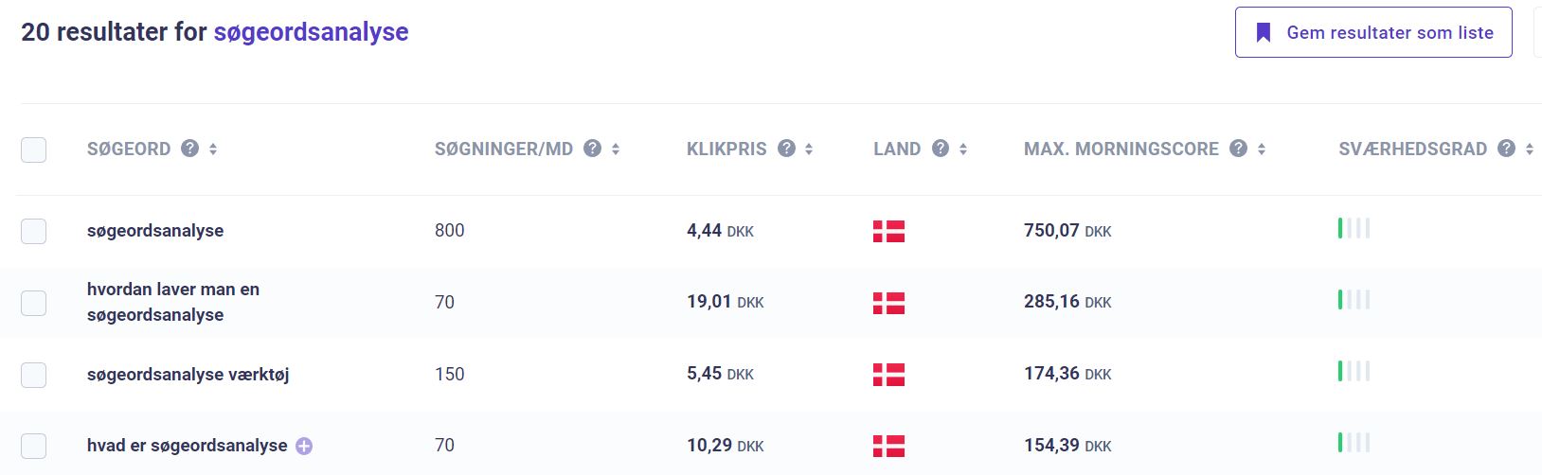Check the box for søgeordsanalyse row
This screenshot has width=1542, height=475.
coord(34,231)
